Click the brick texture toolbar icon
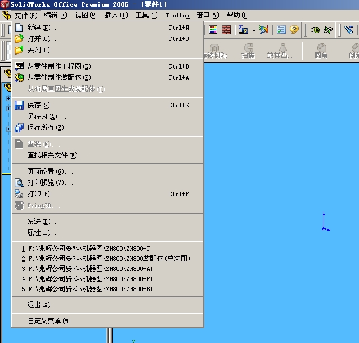Image resolution: width=359 pixels, height=343 pixels. point(226,30)
